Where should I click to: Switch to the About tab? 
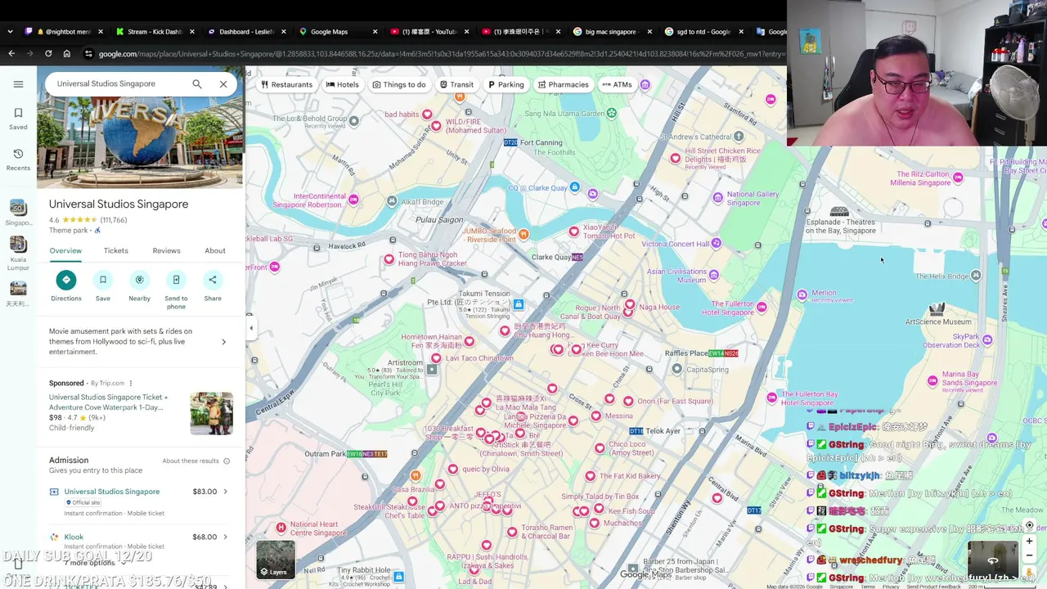pos(215,250)
